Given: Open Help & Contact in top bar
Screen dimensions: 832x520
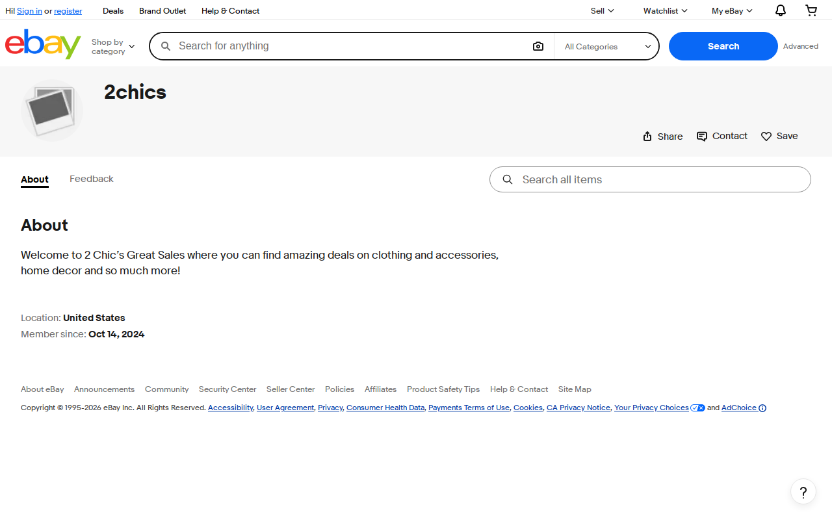Looking at the screenshot, I should pyautogui.click(x=230, y=11).
